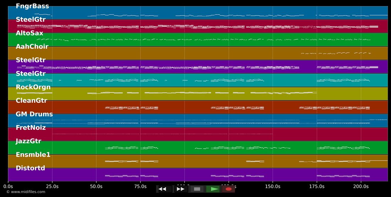Jump to the 50.0s time mark
Viewport: 391px width, 197px height.
tap(96, 186)
